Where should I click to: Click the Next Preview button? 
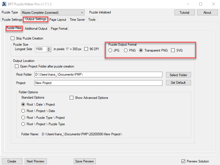pos(36,161)
